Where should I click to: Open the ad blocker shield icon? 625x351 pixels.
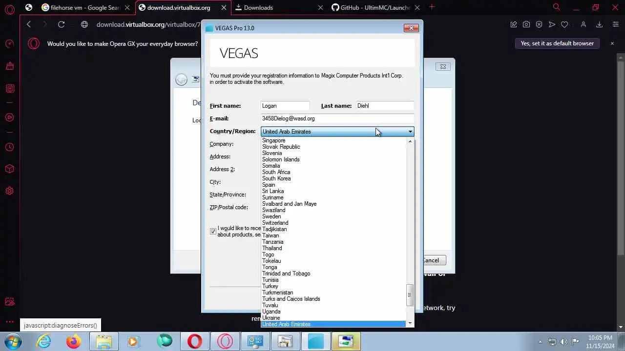click(x=539, y=24)
